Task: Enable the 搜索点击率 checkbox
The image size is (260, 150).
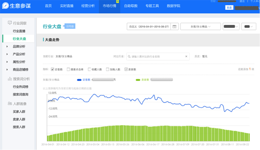Action: pos(68,69)
